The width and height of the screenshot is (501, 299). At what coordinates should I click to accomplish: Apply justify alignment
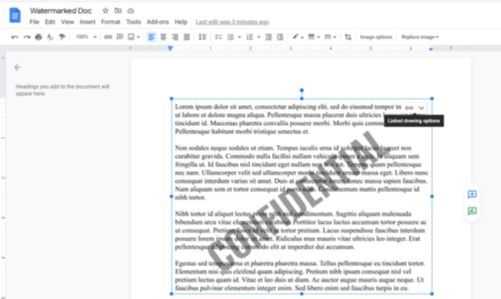click(187, 37)
